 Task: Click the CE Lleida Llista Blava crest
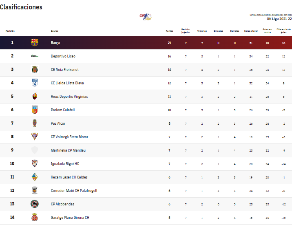click(x=35, y=83)
